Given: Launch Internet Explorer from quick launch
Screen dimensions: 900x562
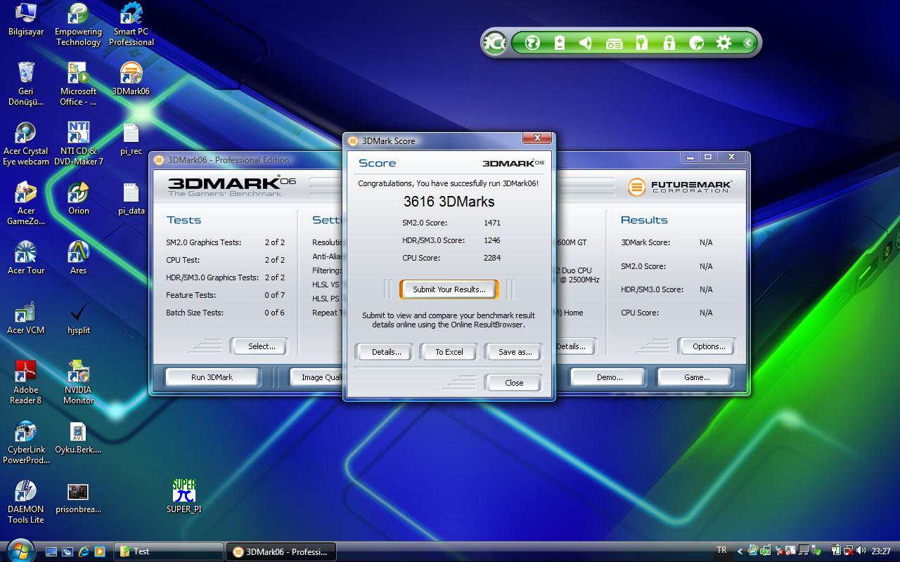Looking at the screenshot, I should (84, 551).
